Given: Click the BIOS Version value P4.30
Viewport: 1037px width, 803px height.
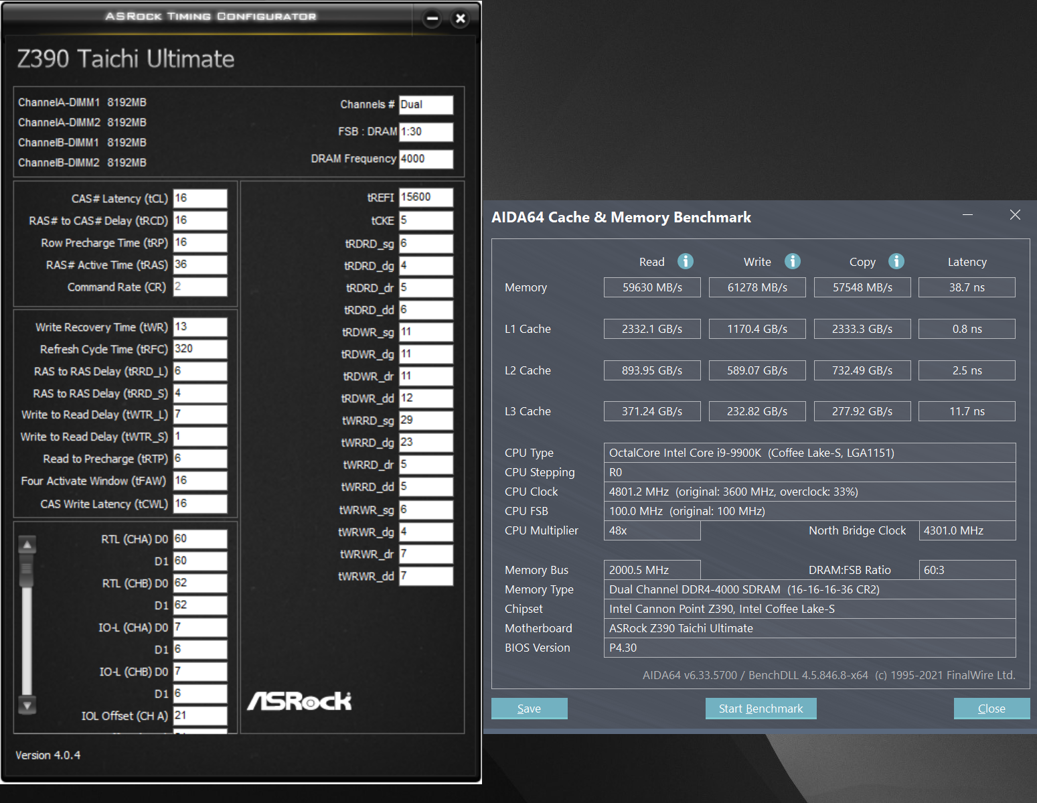Looking at the screenshot, I should tap(809, 648).
